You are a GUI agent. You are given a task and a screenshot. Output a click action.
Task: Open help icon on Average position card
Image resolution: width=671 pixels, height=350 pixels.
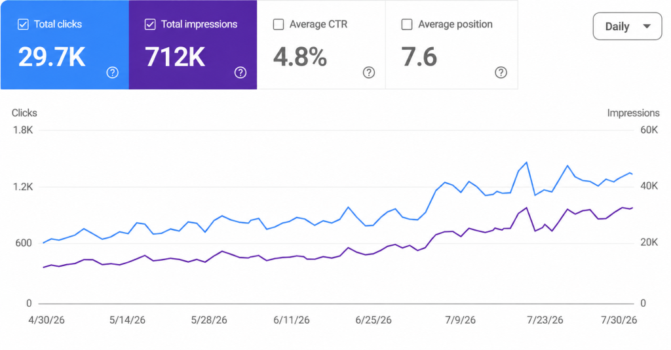[x=501, y=72]
